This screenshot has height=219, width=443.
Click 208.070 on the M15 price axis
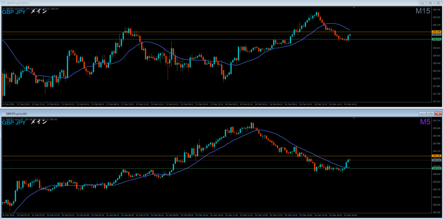pos(437,79)
